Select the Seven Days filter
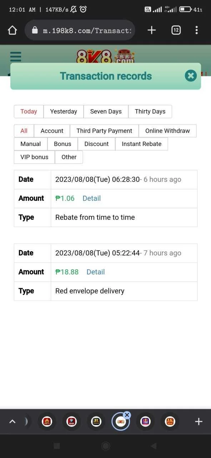 click(106, 111)
